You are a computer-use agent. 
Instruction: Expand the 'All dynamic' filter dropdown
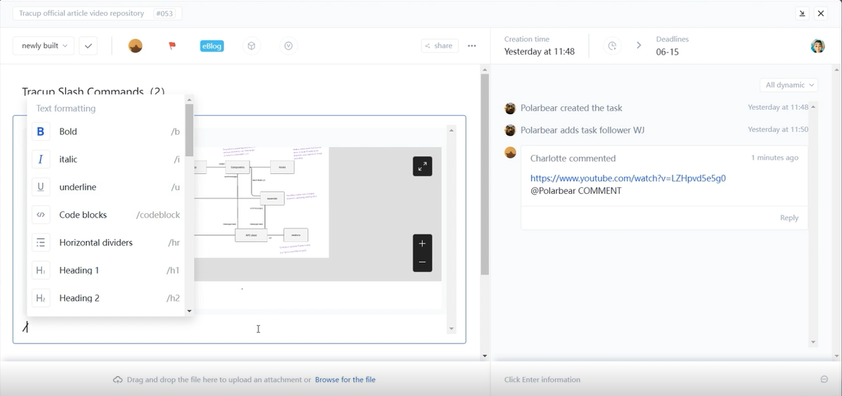point(788,85)
